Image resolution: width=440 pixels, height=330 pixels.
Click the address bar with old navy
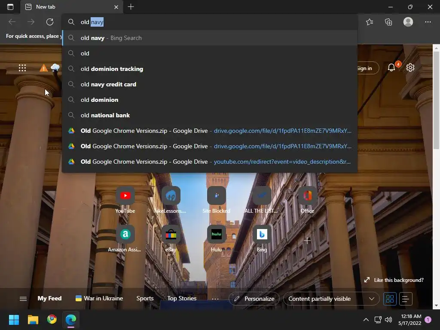(x=209, y=22)
